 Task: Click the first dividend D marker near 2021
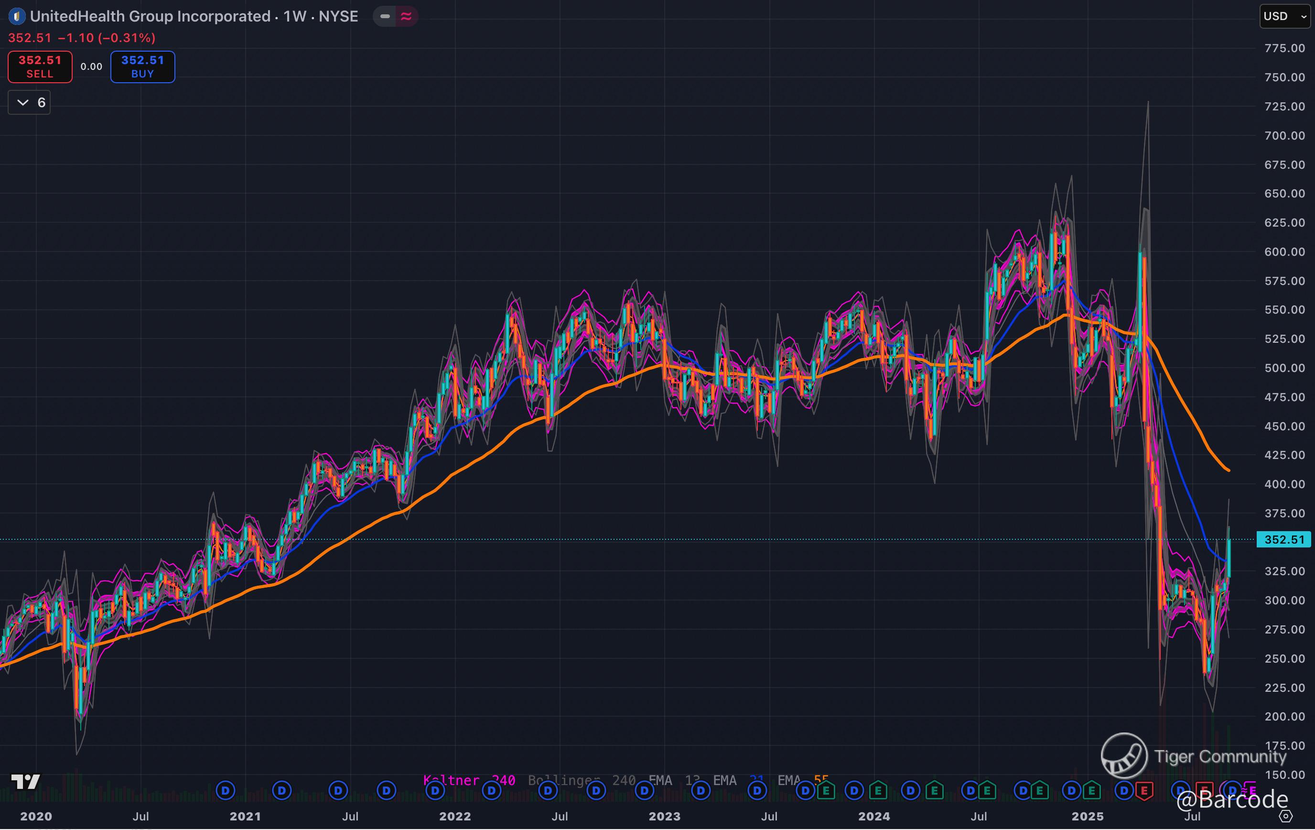pyautogui.click(x=226, y=790)
